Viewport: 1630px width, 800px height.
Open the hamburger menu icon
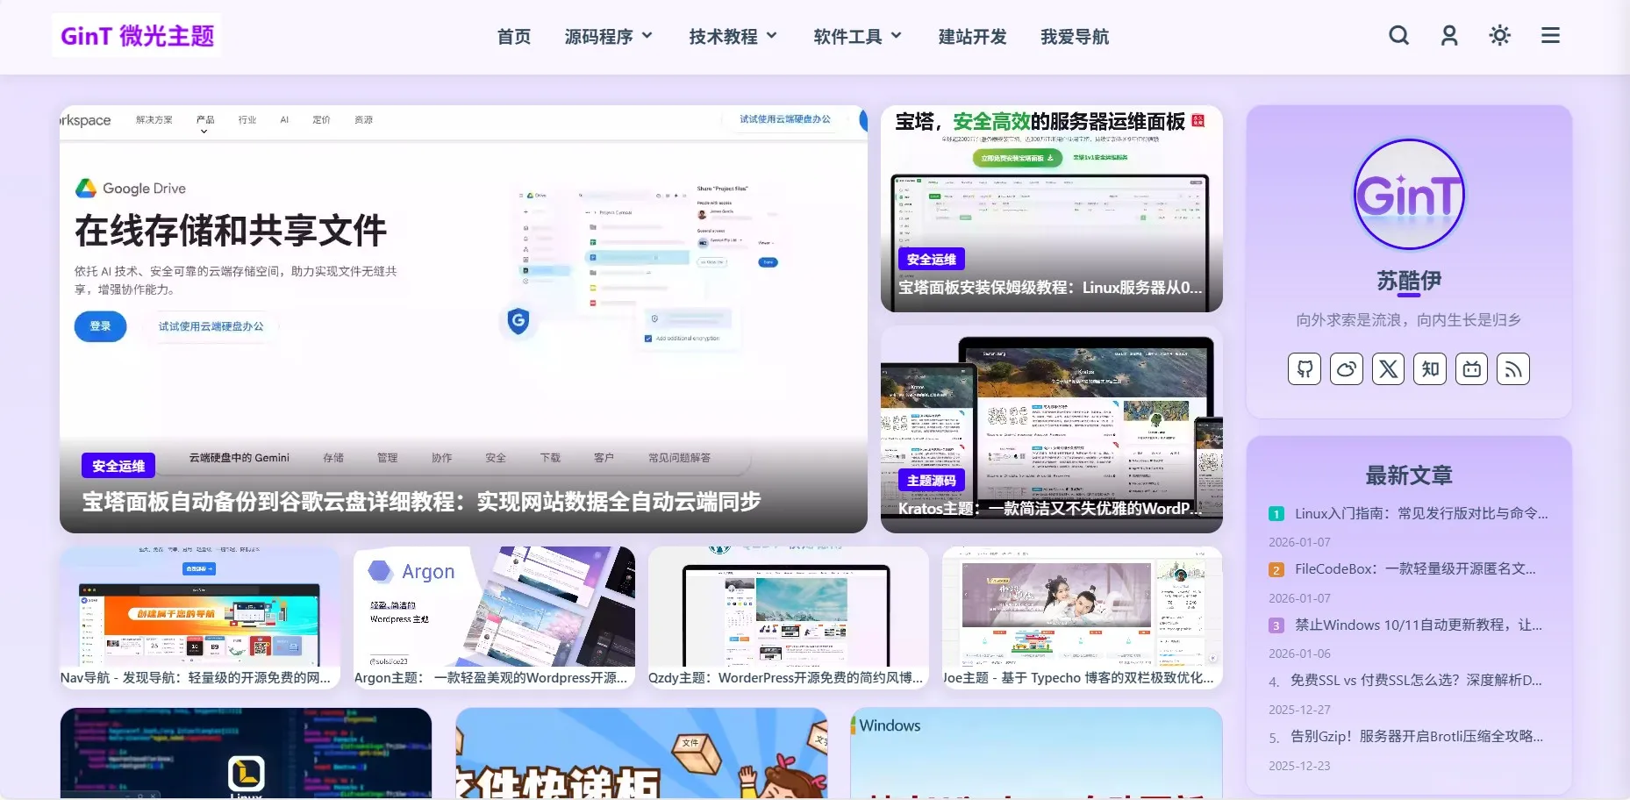click(1550, 36)
